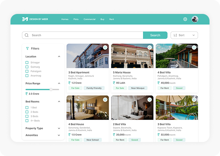Click rupee icon beside 1.5 Crore

[69, 135]
